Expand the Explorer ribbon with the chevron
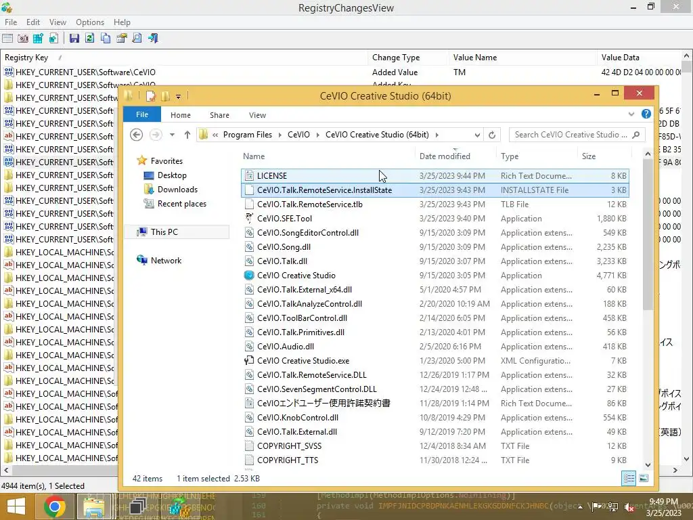 [x=631, y=114]
